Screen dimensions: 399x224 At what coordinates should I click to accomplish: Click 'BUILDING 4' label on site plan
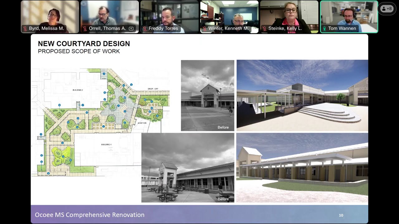click(106, 145)
